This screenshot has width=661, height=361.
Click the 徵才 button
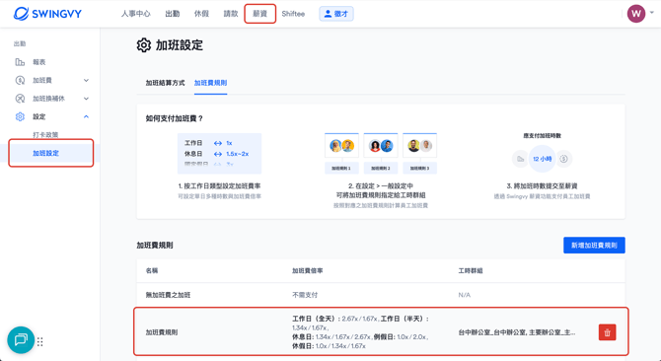[336, 14]
